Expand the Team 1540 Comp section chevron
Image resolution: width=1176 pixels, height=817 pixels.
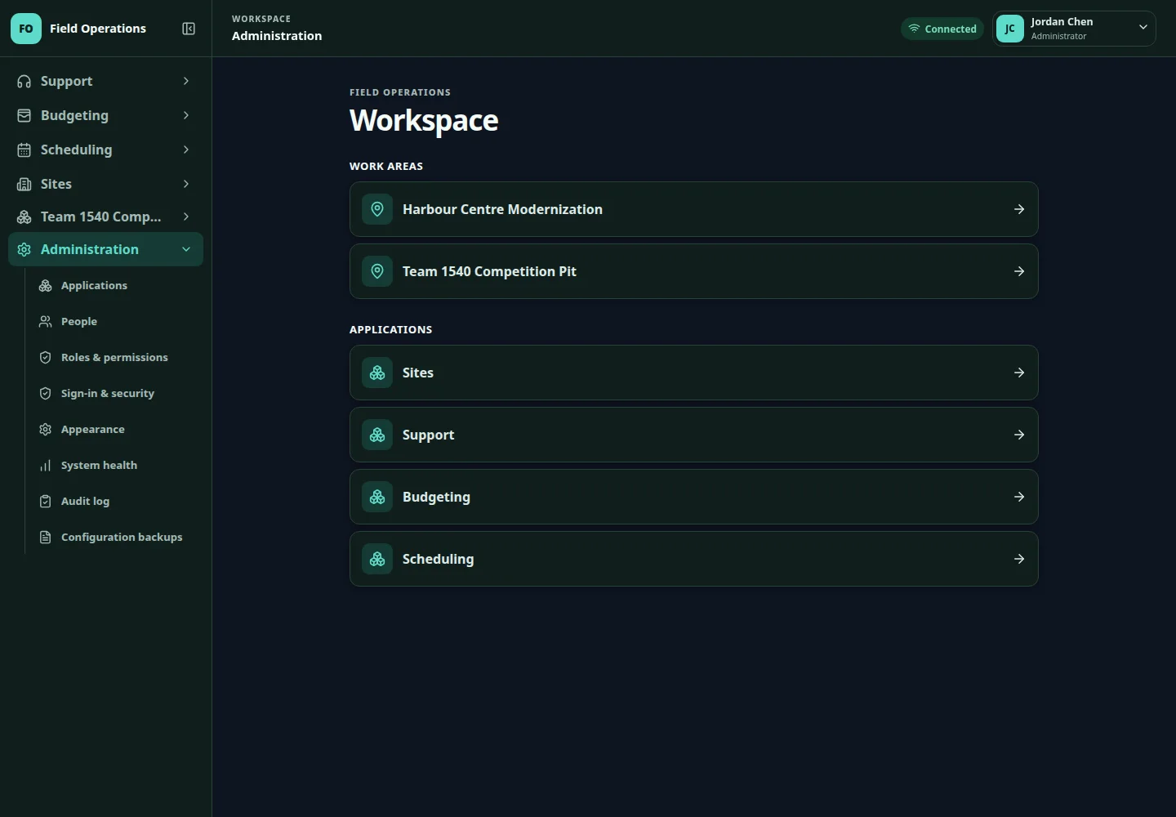(186, 217)
